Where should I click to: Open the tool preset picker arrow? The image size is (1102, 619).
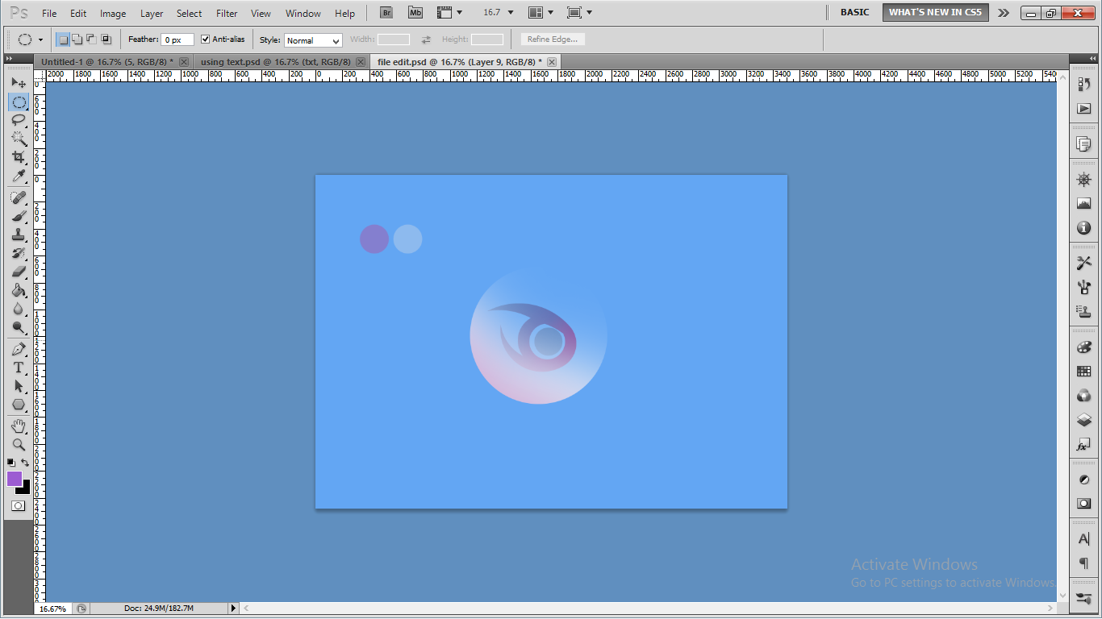click(40, 39)
